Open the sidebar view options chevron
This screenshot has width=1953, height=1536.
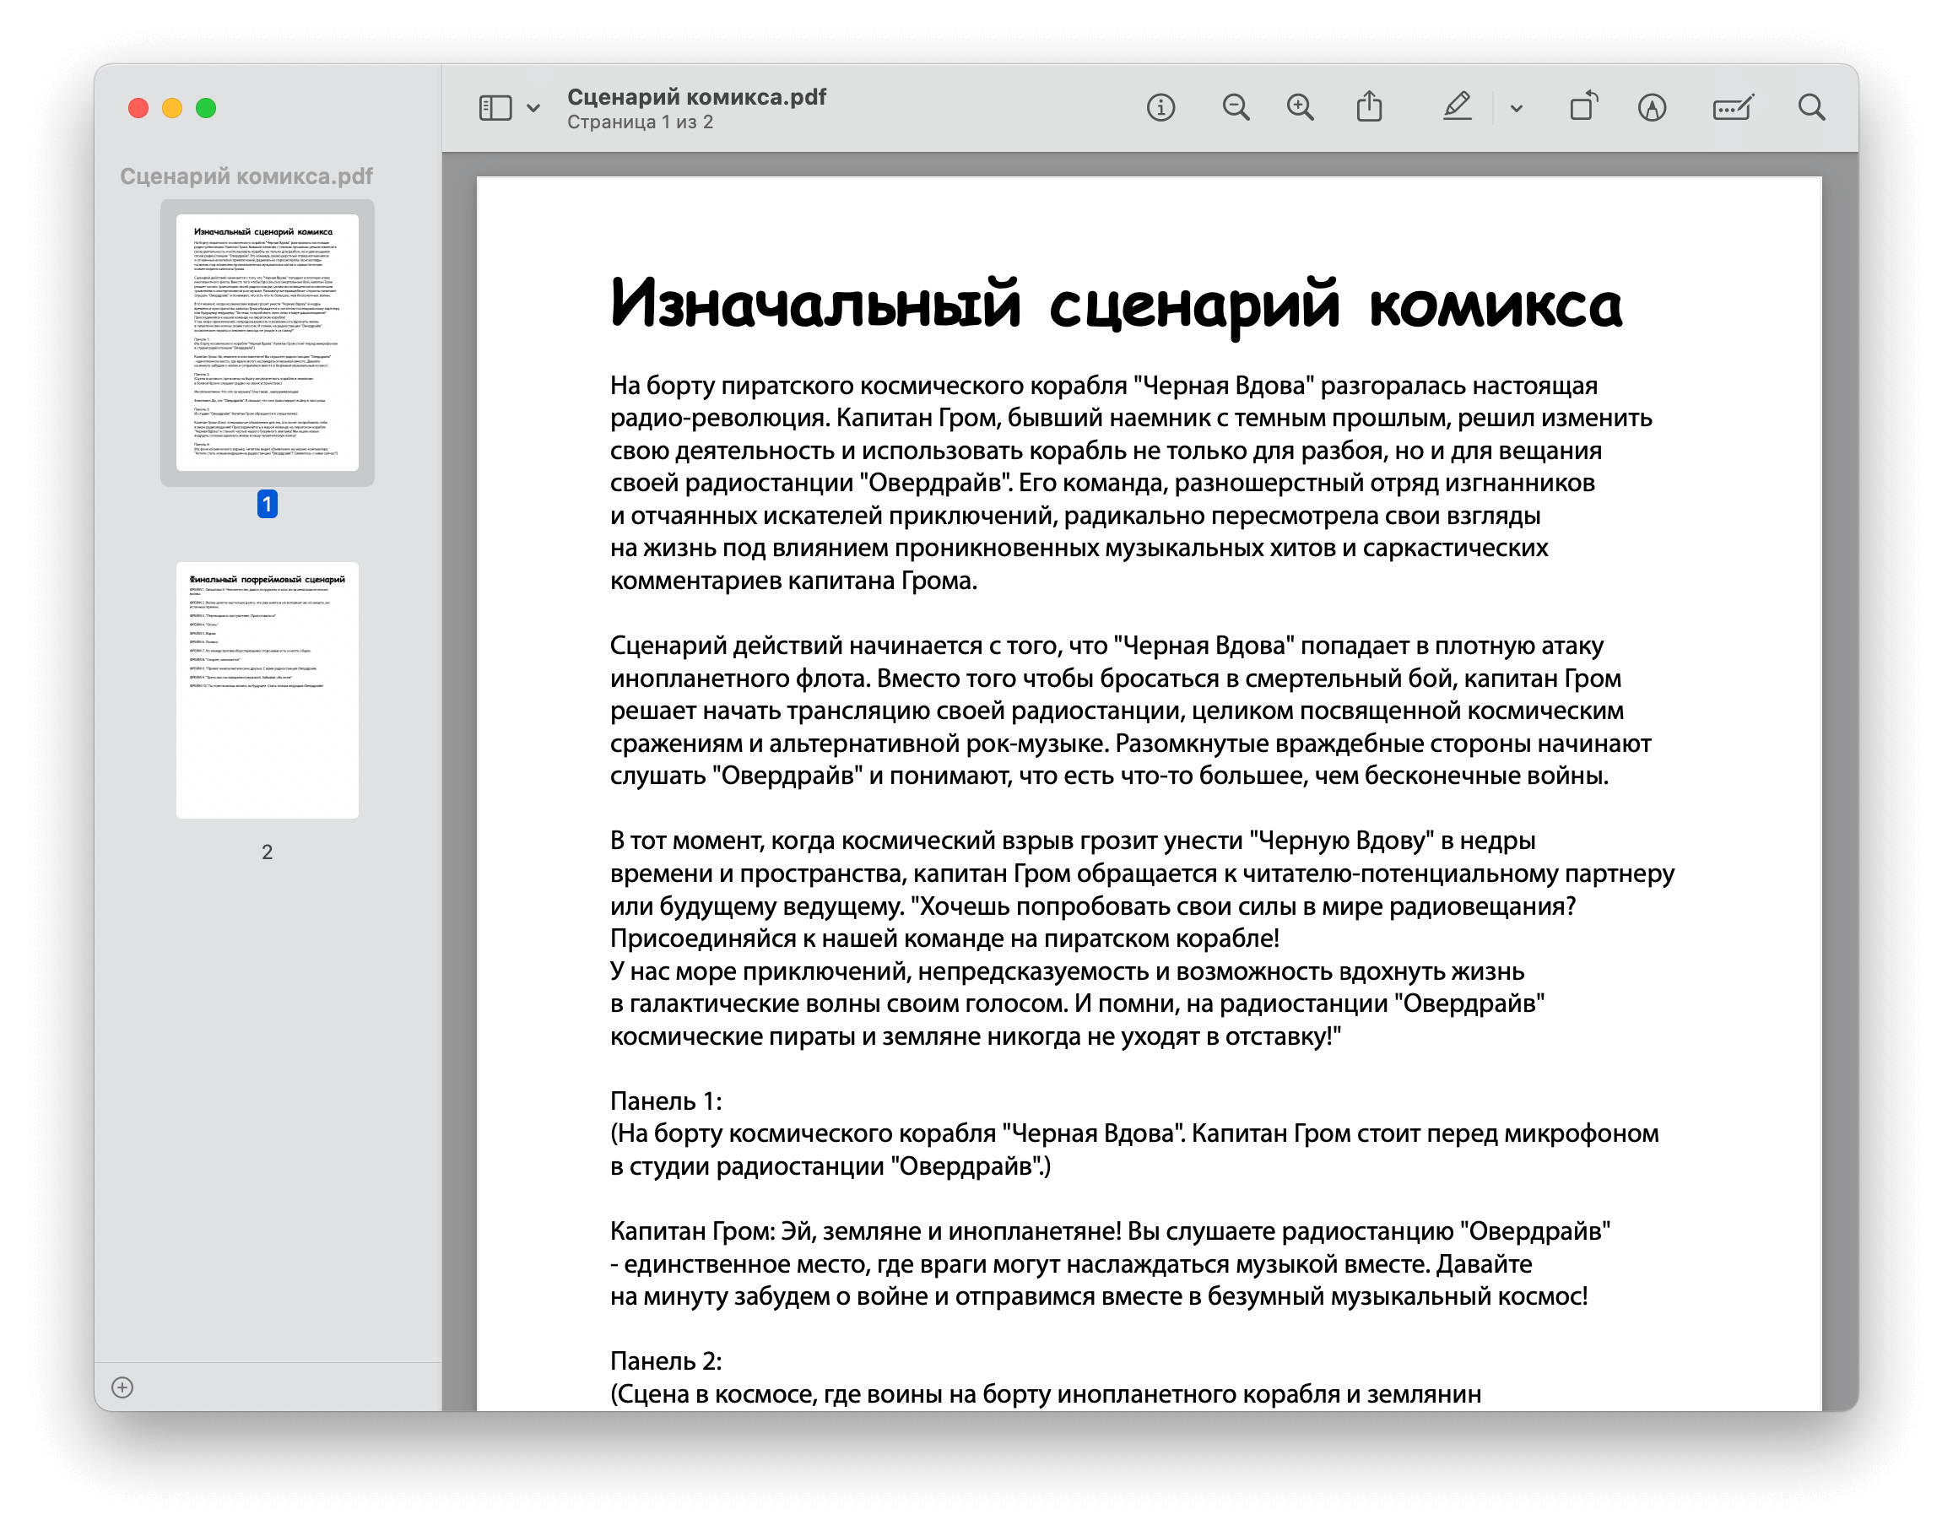click(x=533, y=108)
